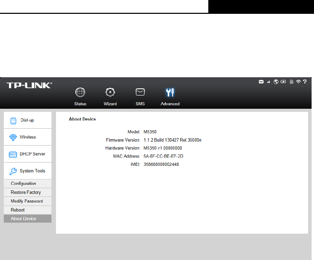Open the Wizard gear icon

coord(110,92)
